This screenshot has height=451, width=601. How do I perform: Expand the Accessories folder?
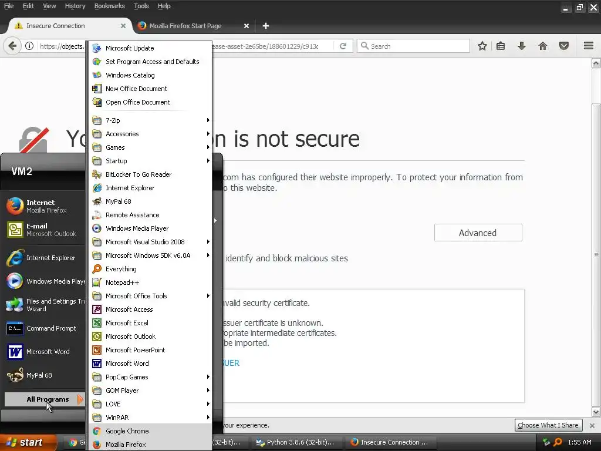coord(150,134)
